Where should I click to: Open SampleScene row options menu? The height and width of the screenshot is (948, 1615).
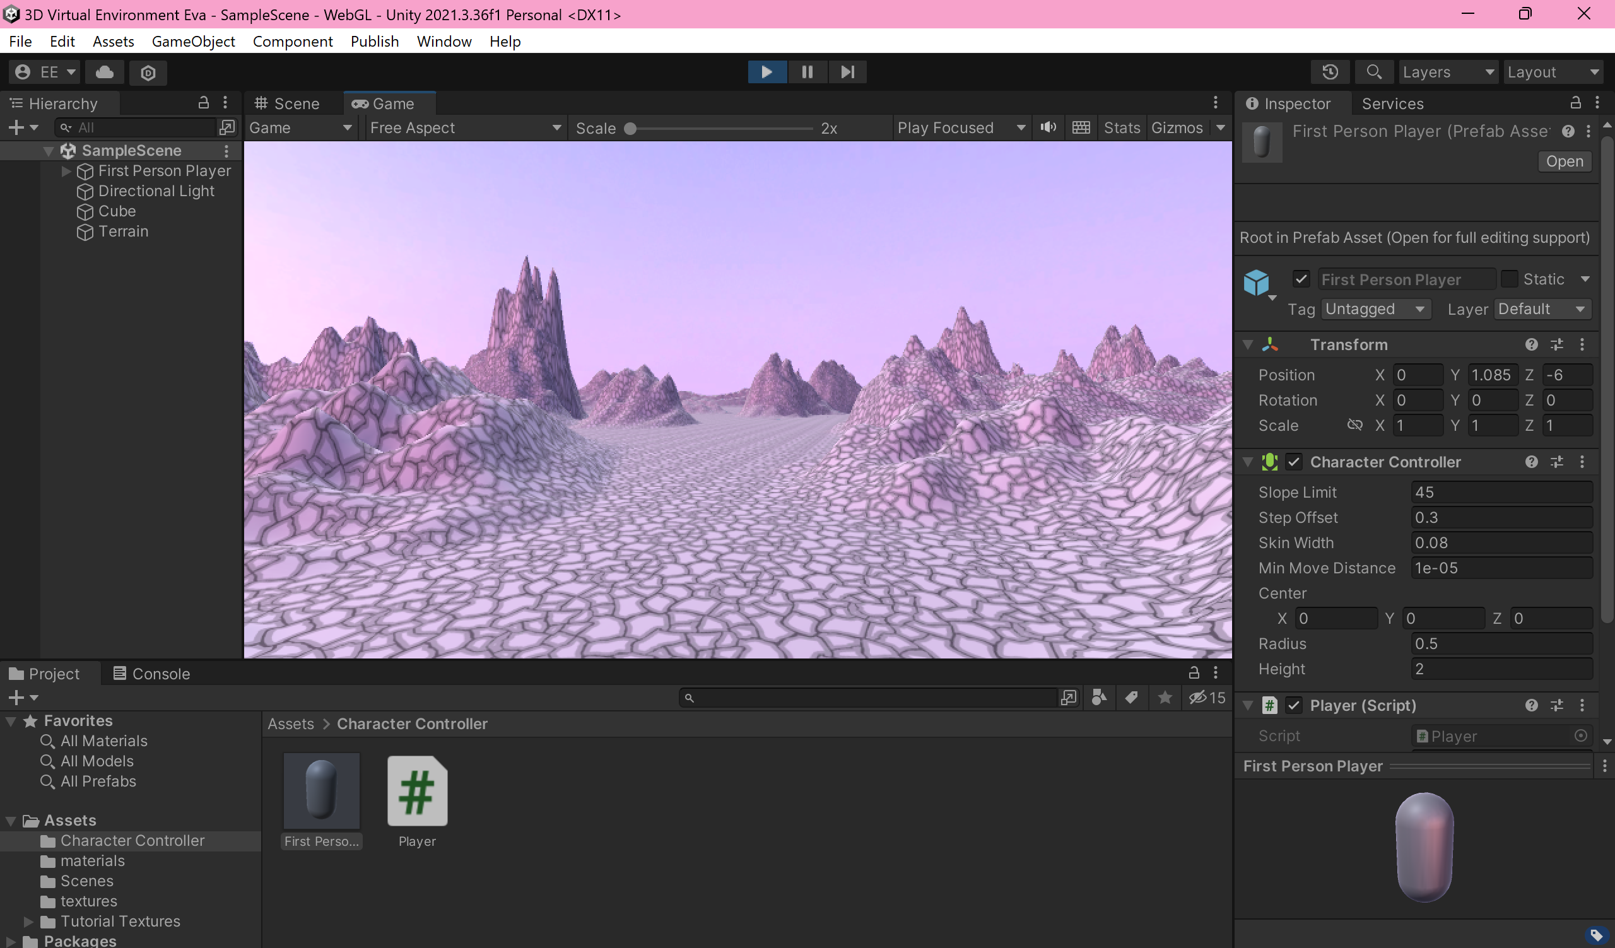click(226, 151)
